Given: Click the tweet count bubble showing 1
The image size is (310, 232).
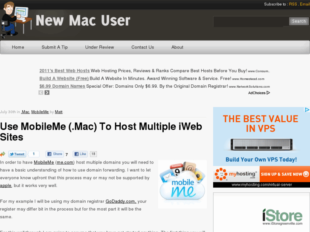Looking at the screenshot, I should (x=34, y=154).
